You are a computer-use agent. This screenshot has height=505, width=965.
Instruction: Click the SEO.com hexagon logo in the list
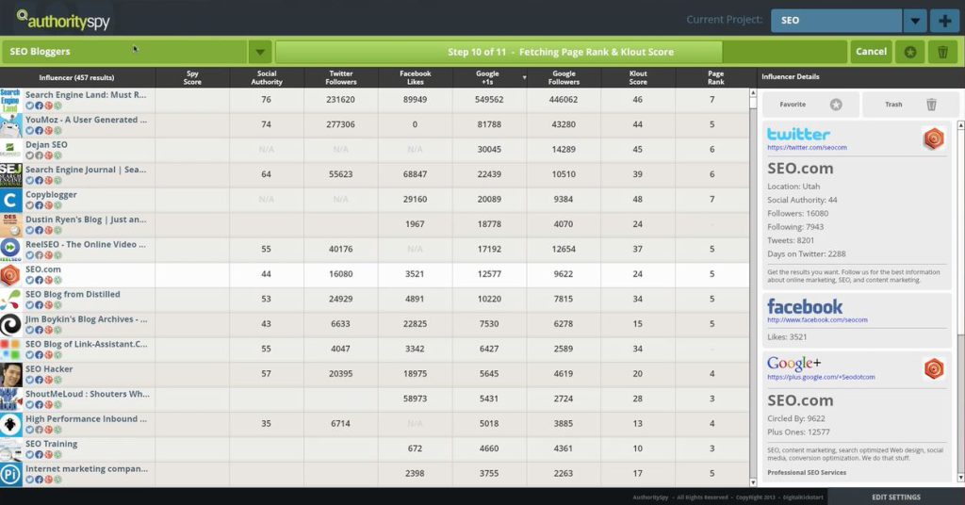pos(10,274)
